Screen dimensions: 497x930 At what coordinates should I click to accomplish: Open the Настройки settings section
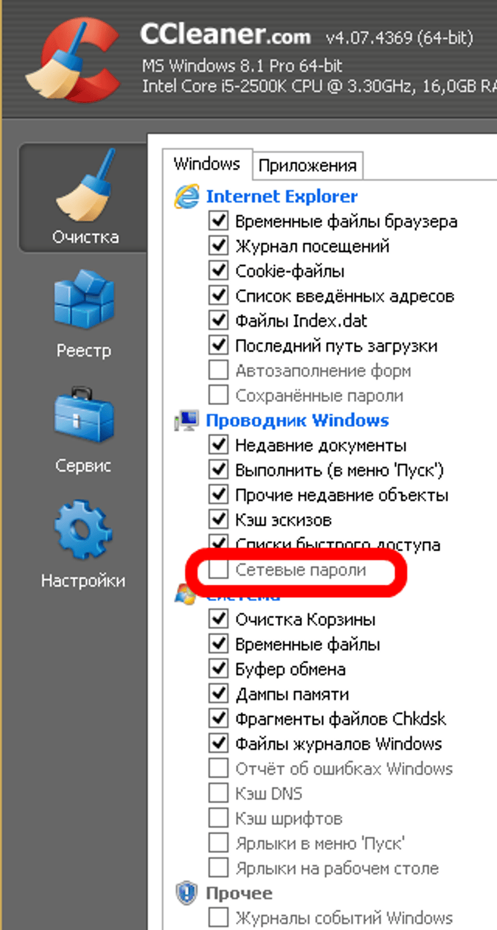click(83, 543)
